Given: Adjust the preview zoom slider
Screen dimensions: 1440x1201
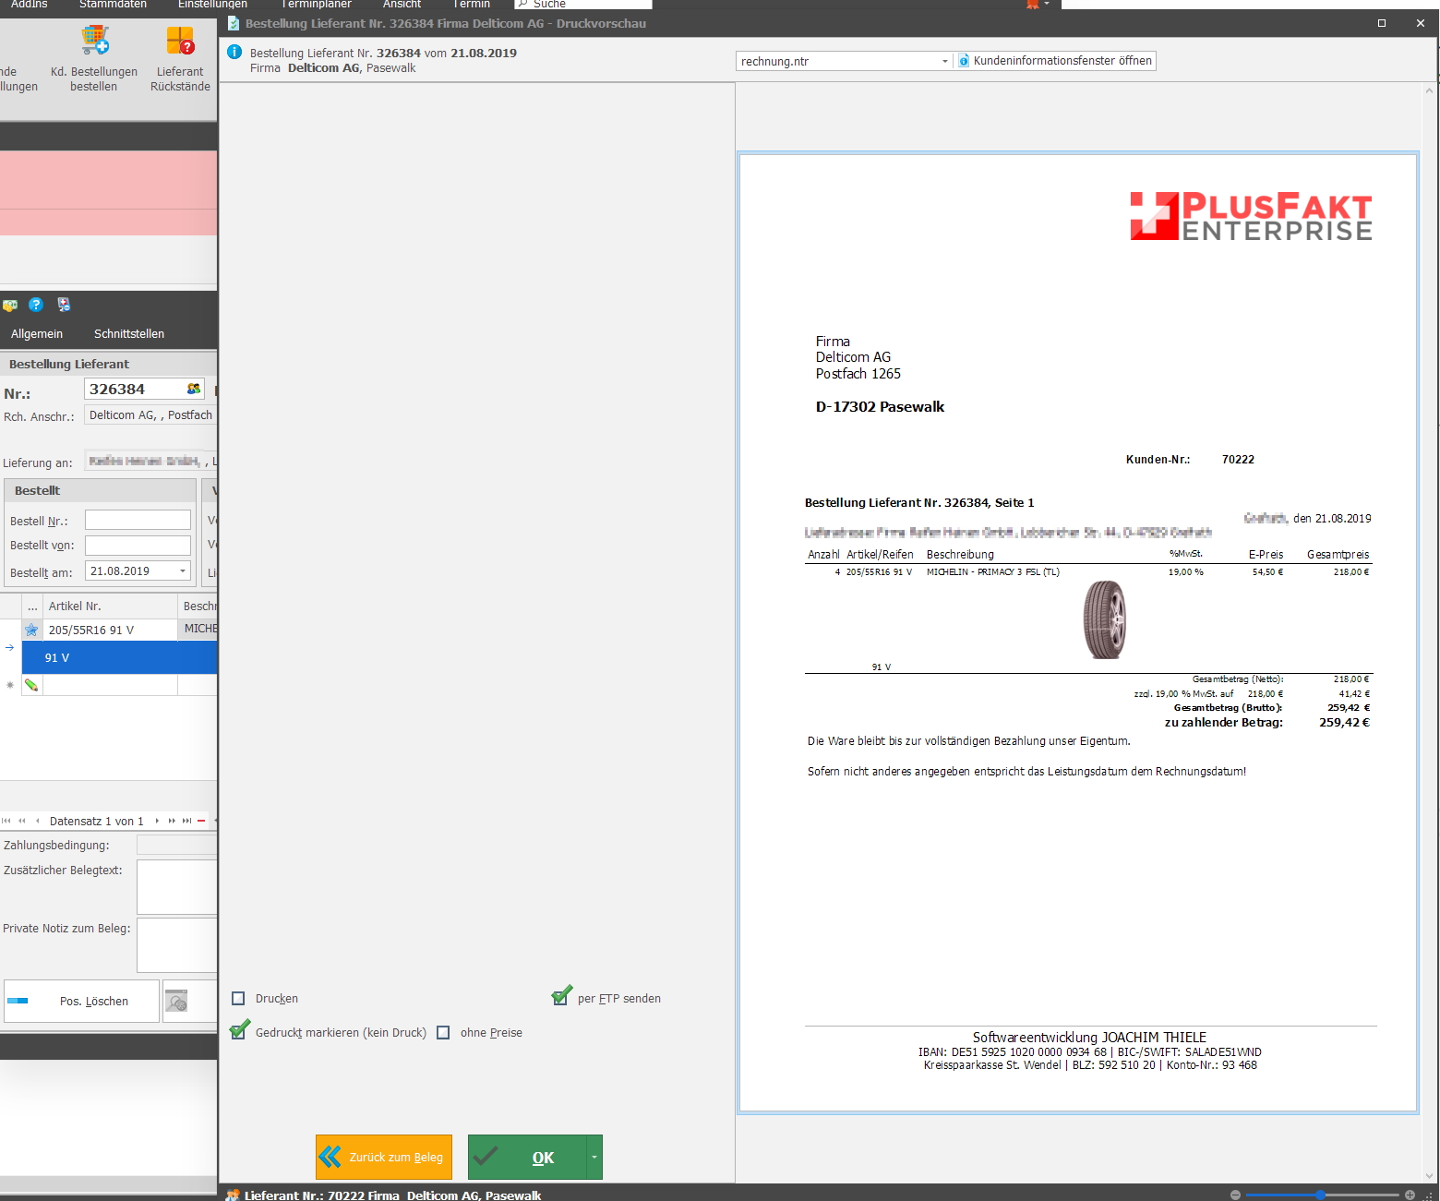Looking at the screenshot, I should point(1321,1195).
